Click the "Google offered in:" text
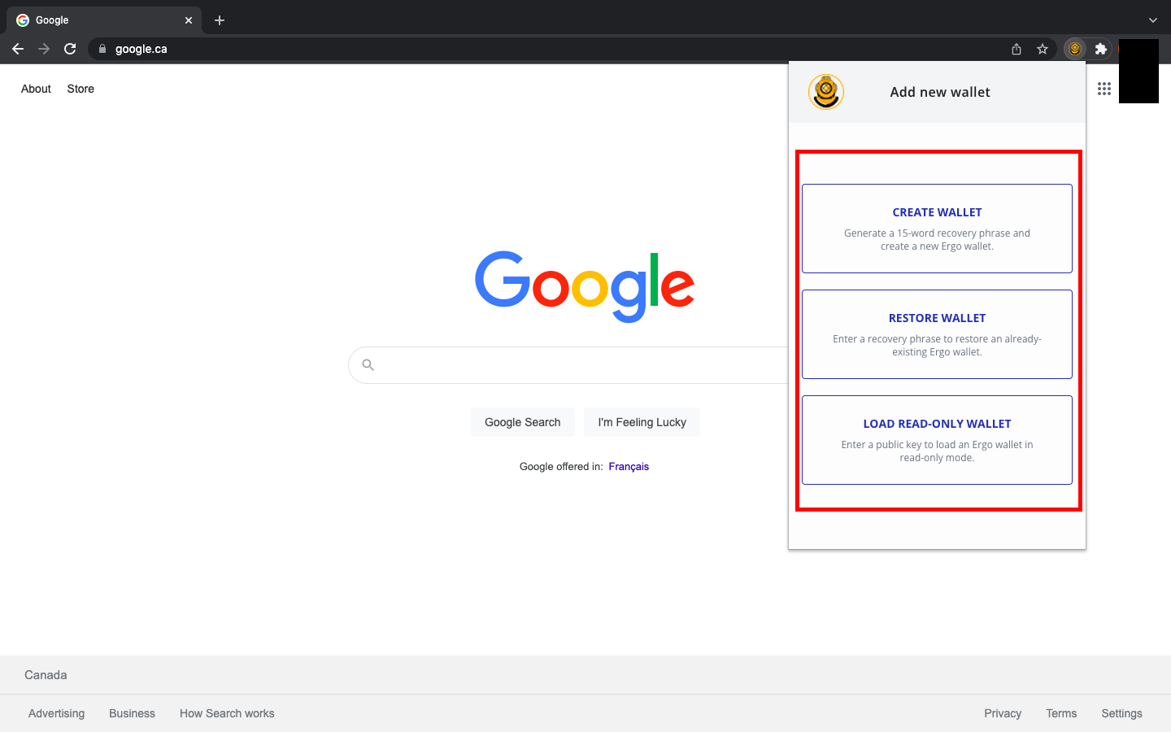This screenshot has height=732, width=1171. pyautogui.click(x=561, y=467)
